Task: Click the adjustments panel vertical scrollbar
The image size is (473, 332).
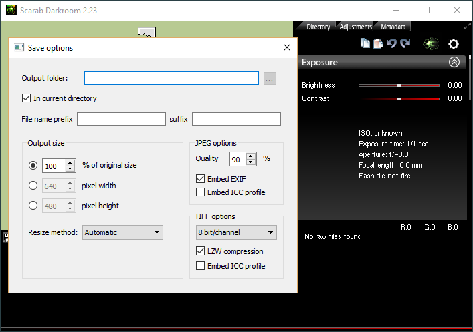Action: click(x=470, y=77)
